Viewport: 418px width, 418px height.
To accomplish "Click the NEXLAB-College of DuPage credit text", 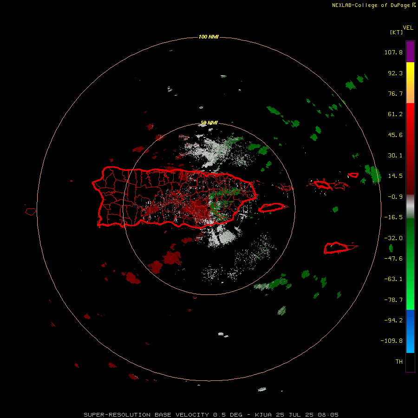I will click(x=373, y=5).
